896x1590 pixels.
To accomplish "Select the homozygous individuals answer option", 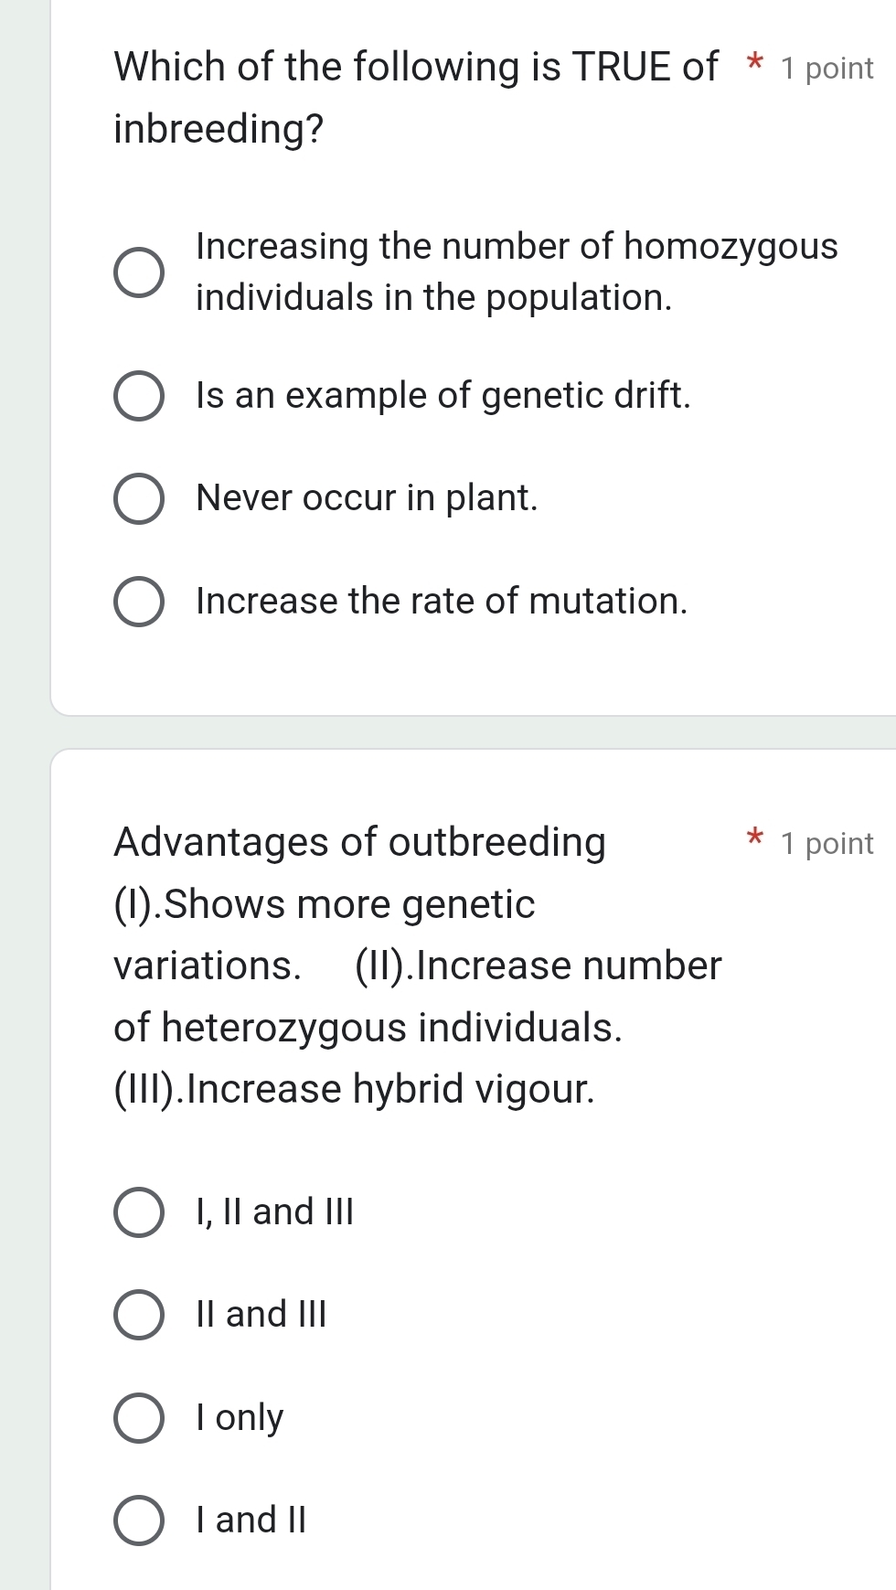I will [x=139, y=271].
